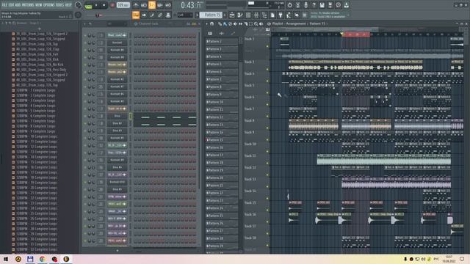
Task: Open the mixer view icon
Action: (256, 15)
